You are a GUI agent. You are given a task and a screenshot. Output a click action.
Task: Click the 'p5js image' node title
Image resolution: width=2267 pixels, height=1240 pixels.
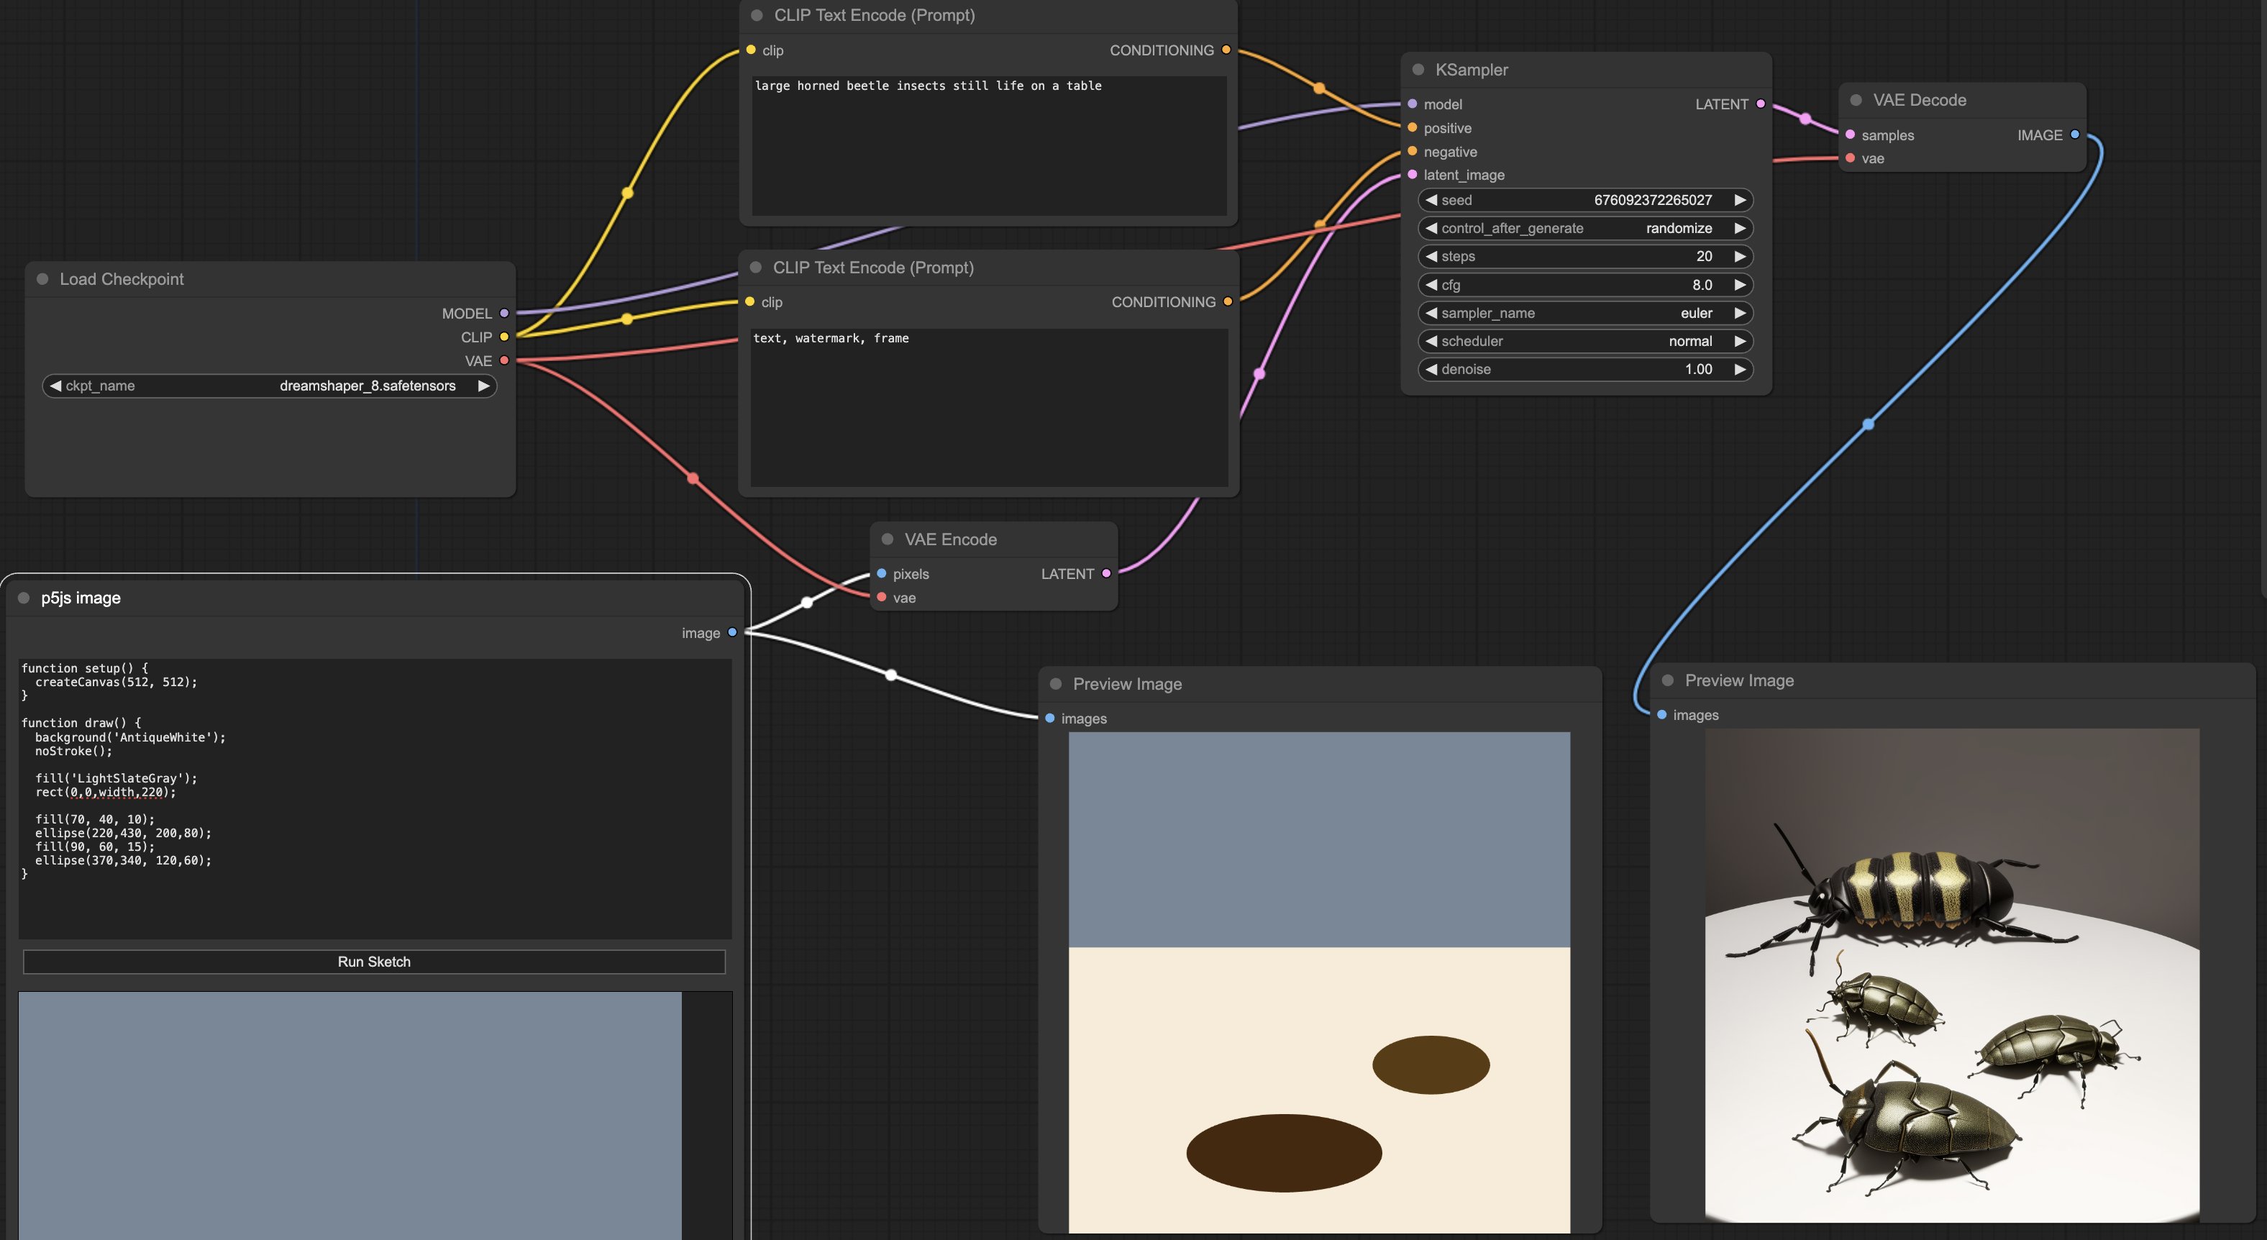pyautogui.click(x=81, y=598)
